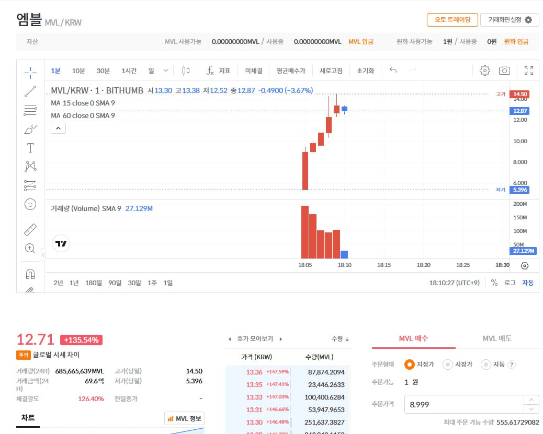543x434 pixels.
Task: Select the 일 daily timeframe
Action: click(151, 71)
